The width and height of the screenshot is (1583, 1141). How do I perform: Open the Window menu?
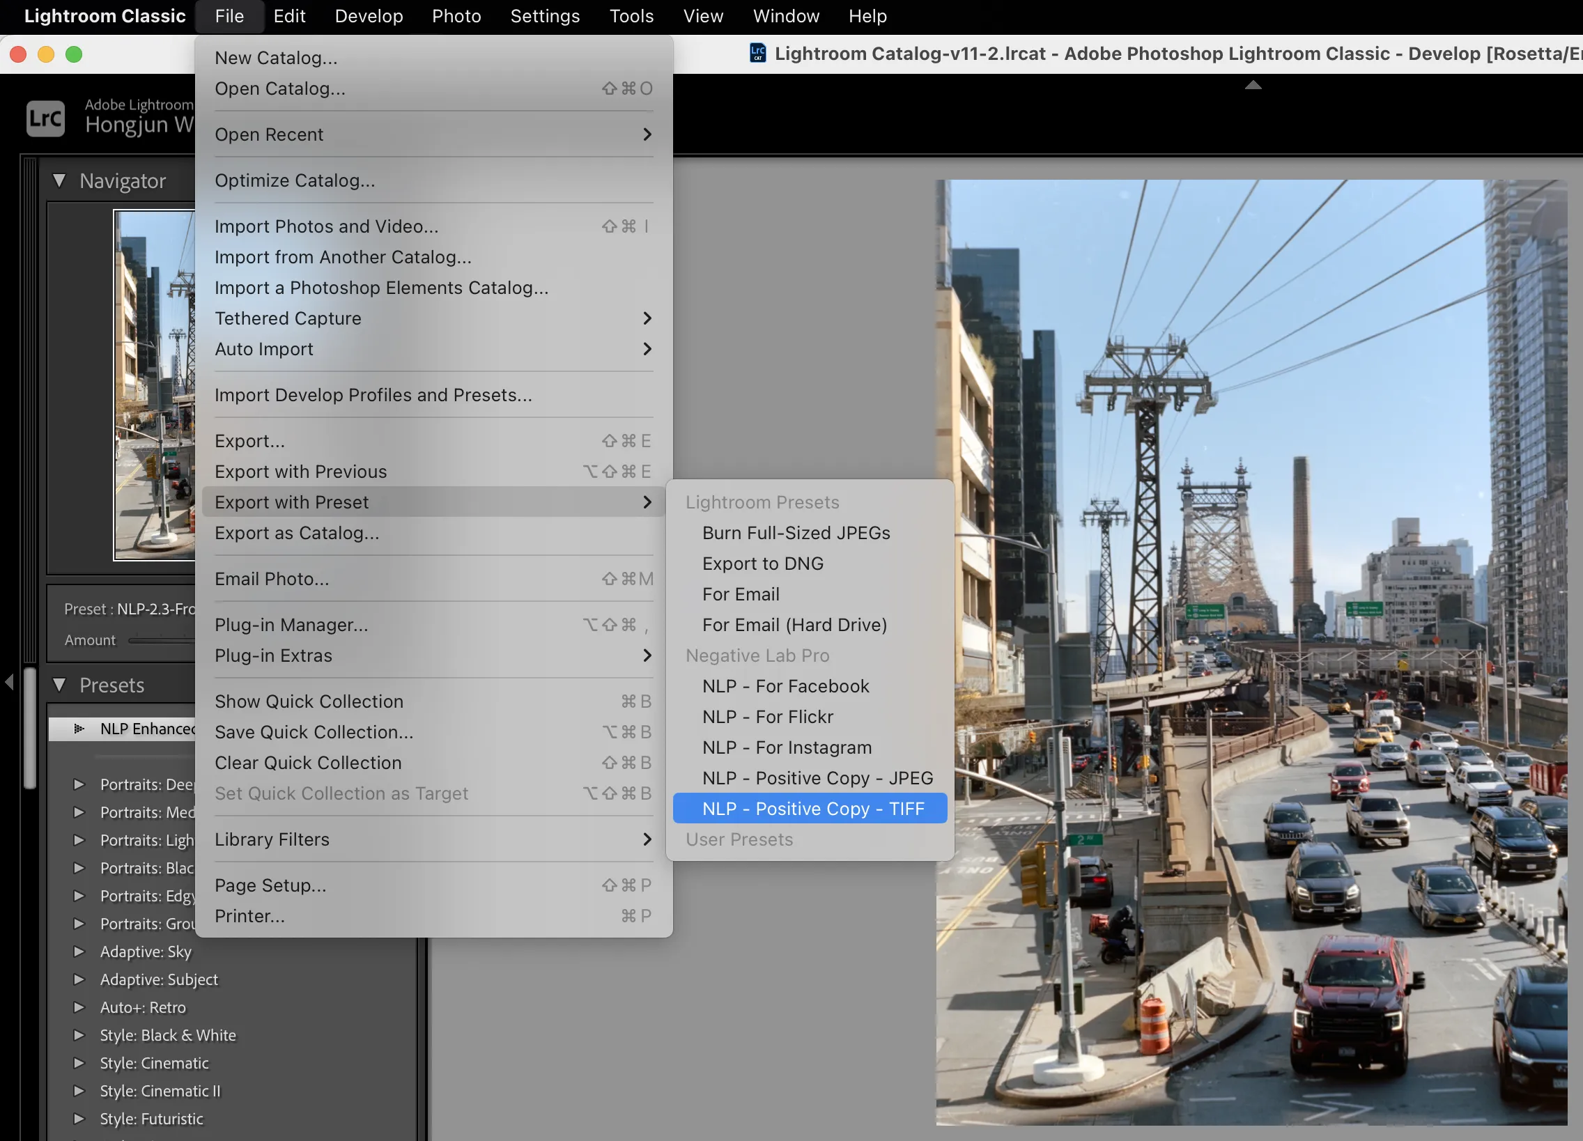click(x=786, y=16)
